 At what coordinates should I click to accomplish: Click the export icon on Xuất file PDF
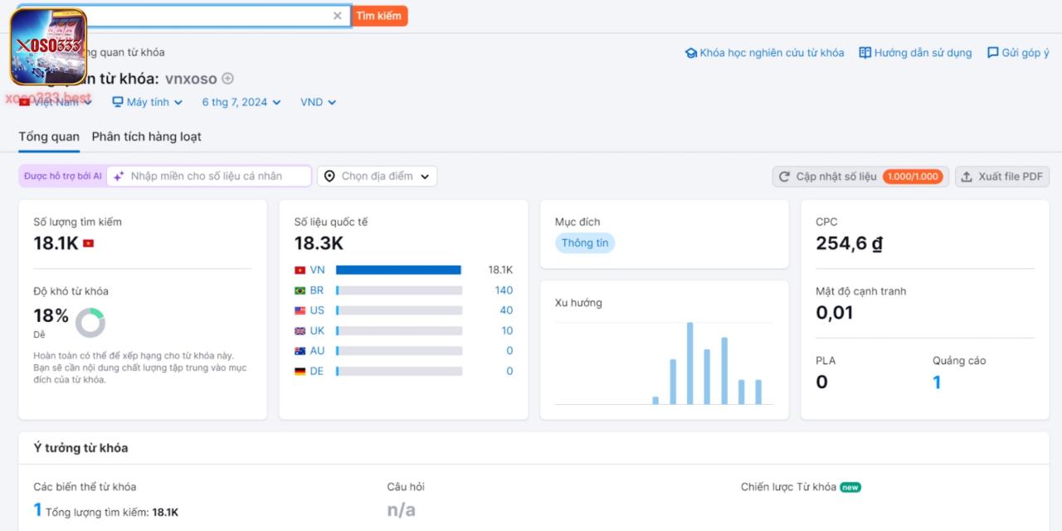[967, 176]
